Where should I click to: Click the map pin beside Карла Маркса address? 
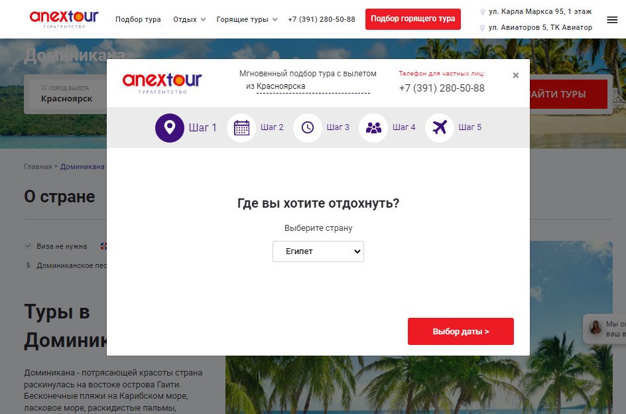482,12
